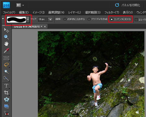The image size is (146, 117).
Task: Click the brush stroke preview thumbnail
Action: (16, 19)
